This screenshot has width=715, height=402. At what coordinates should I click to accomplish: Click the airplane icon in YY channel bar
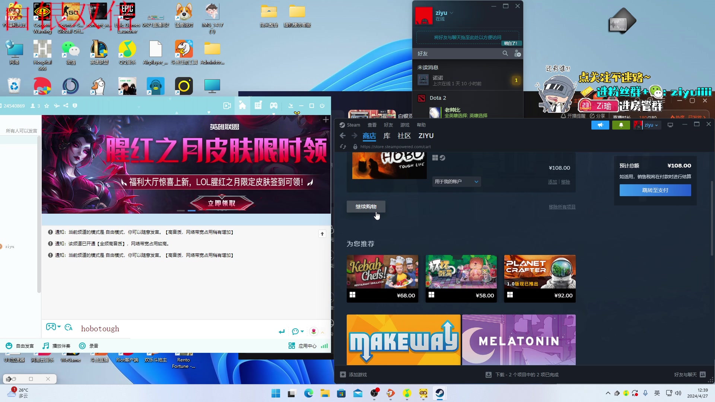point(57,106)
